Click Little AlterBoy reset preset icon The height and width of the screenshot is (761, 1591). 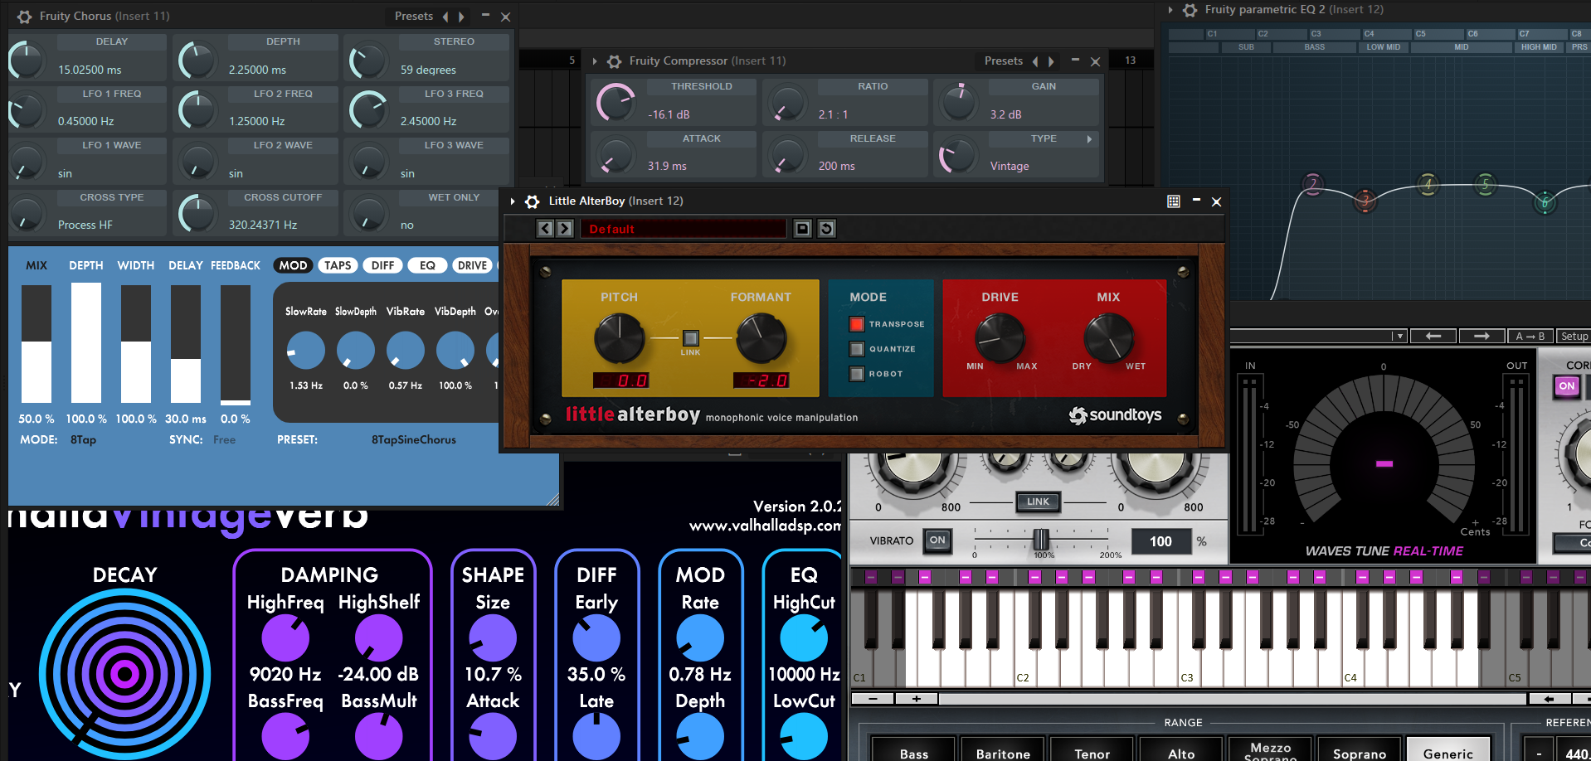point(826,229)
